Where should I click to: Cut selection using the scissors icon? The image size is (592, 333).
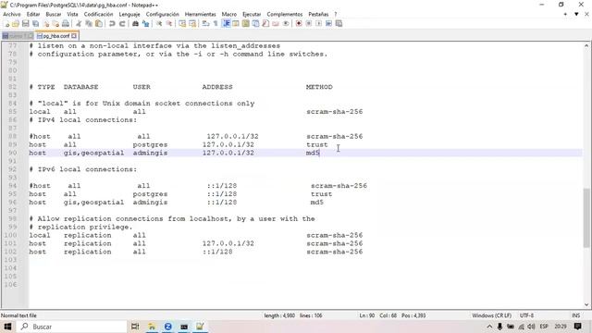pyautogui.click(x=79, y=24)
